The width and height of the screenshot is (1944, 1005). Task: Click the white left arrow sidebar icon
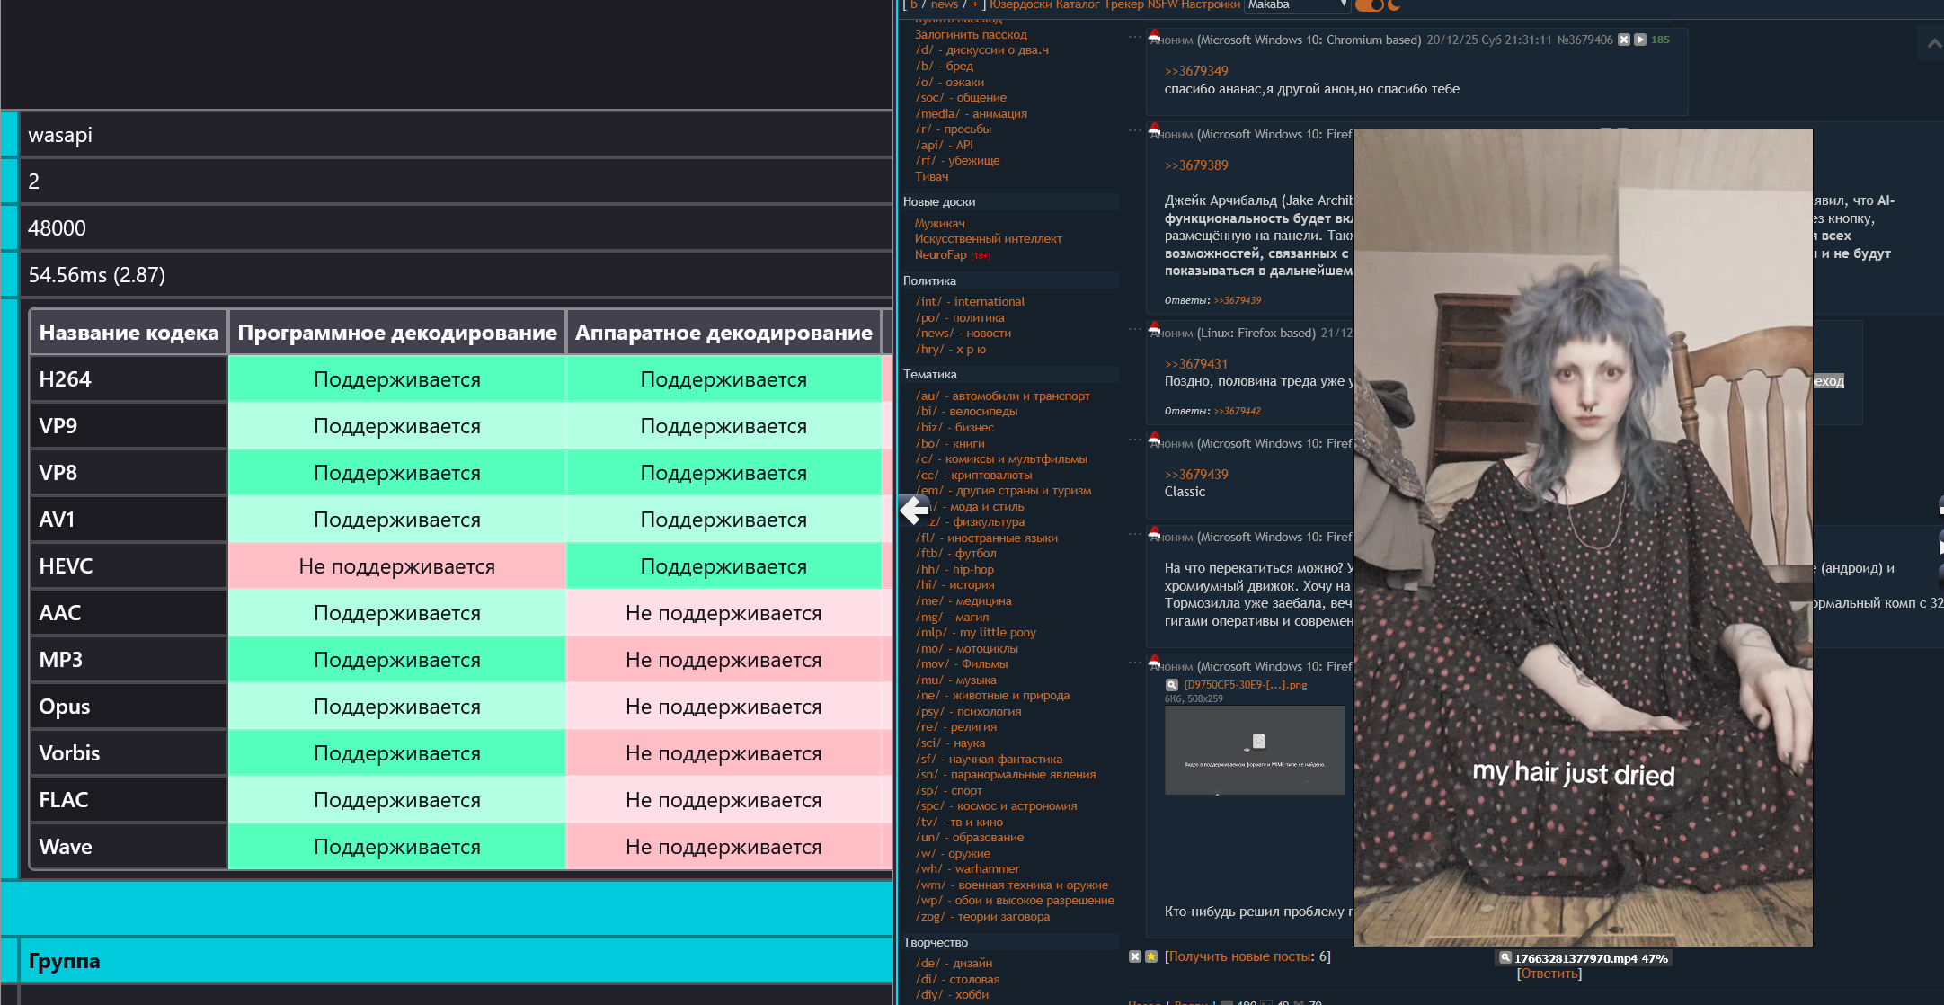914,511
